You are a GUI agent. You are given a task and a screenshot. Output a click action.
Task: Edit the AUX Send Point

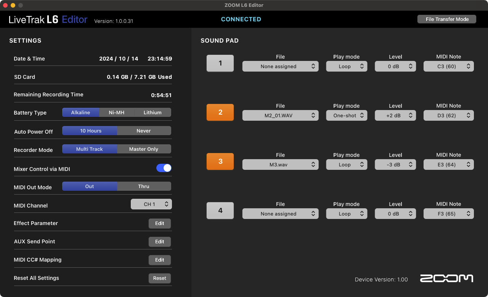(x=160, y=242)
